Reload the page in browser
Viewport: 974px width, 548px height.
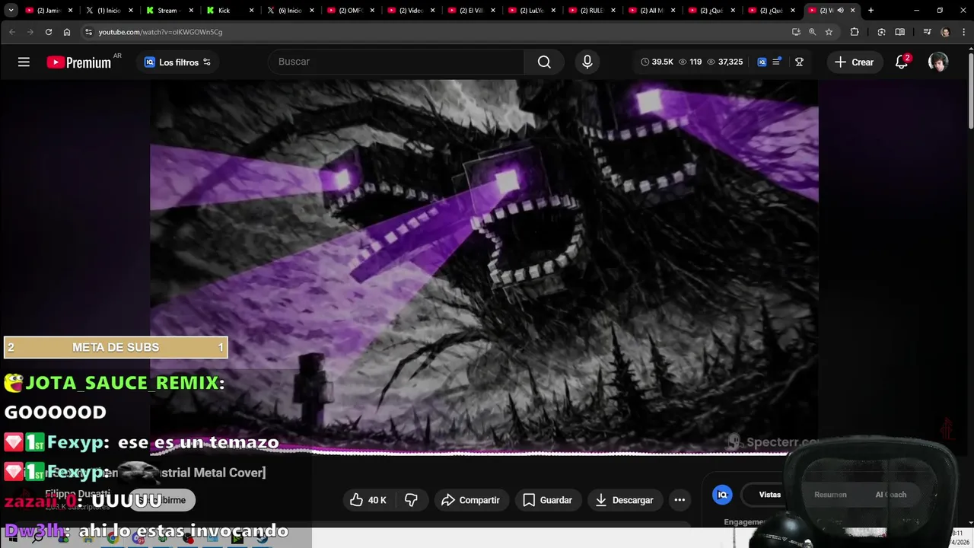(x=48, y=32)
